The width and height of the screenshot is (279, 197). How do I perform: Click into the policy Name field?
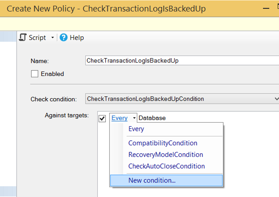[182, 60]
